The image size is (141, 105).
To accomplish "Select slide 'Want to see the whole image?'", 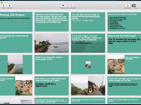I will click(124, 43).
